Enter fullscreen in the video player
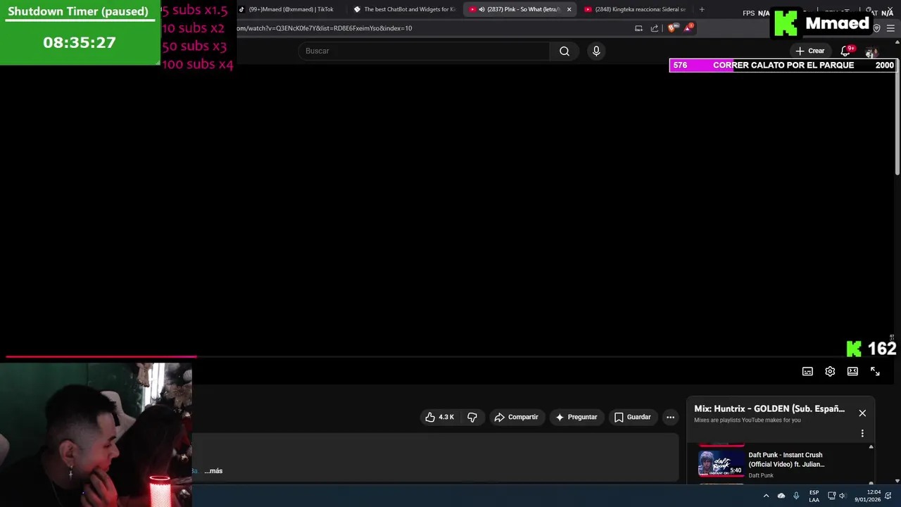This screenshot has height=507, width=901. coord(875,371)
